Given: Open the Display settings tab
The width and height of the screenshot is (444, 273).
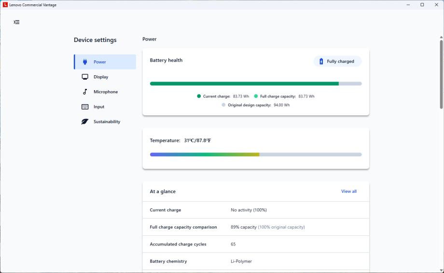Looking at the screenshot, I should click(101, 77).
